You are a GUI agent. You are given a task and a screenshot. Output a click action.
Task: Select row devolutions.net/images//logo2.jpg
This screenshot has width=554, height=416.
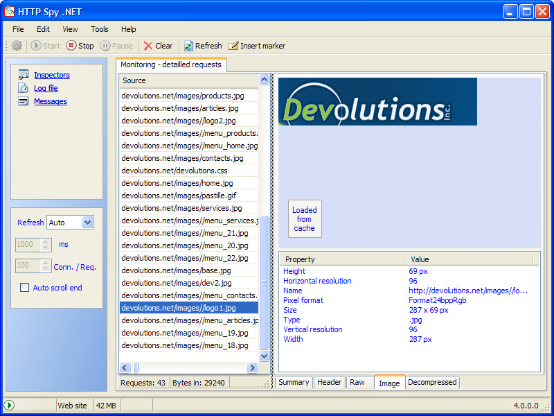click(188, 121)
